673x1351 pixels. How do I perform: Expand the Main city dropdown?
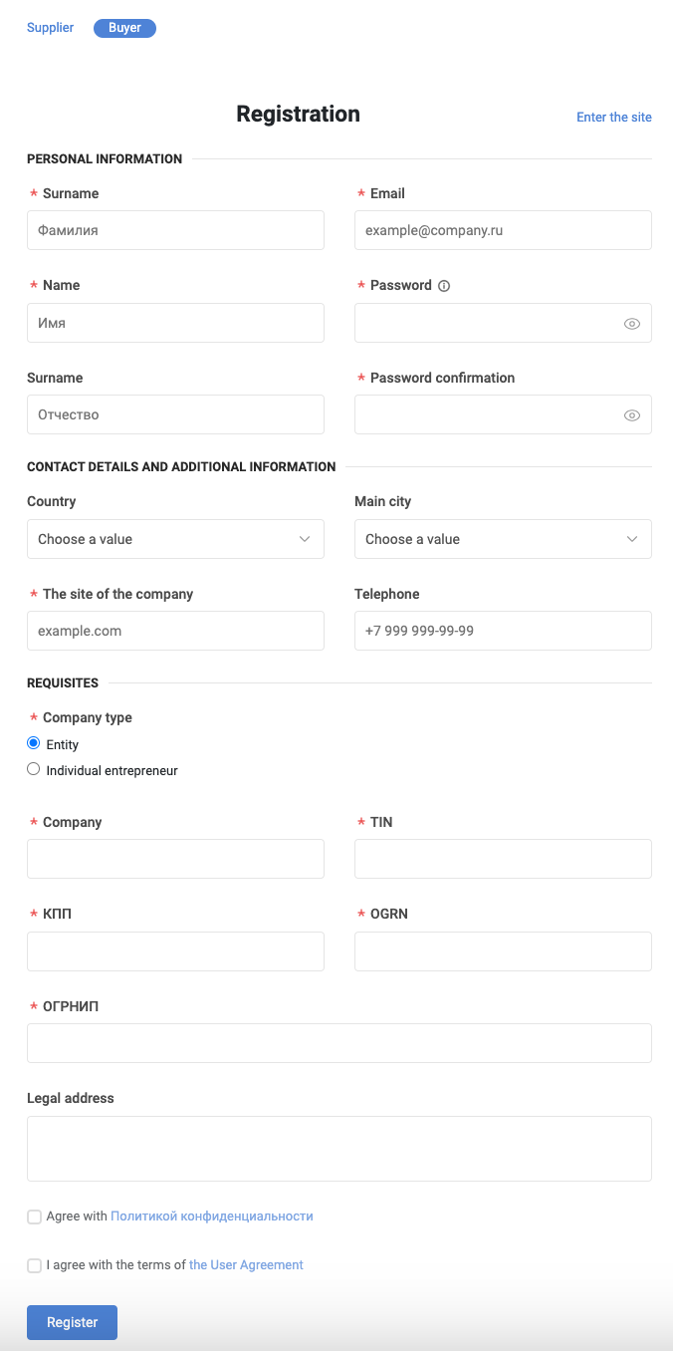point(503,539)
